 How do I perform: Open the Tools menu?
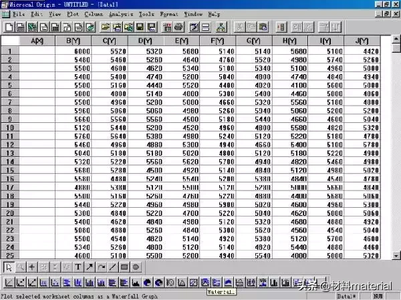tap(146, 14)
